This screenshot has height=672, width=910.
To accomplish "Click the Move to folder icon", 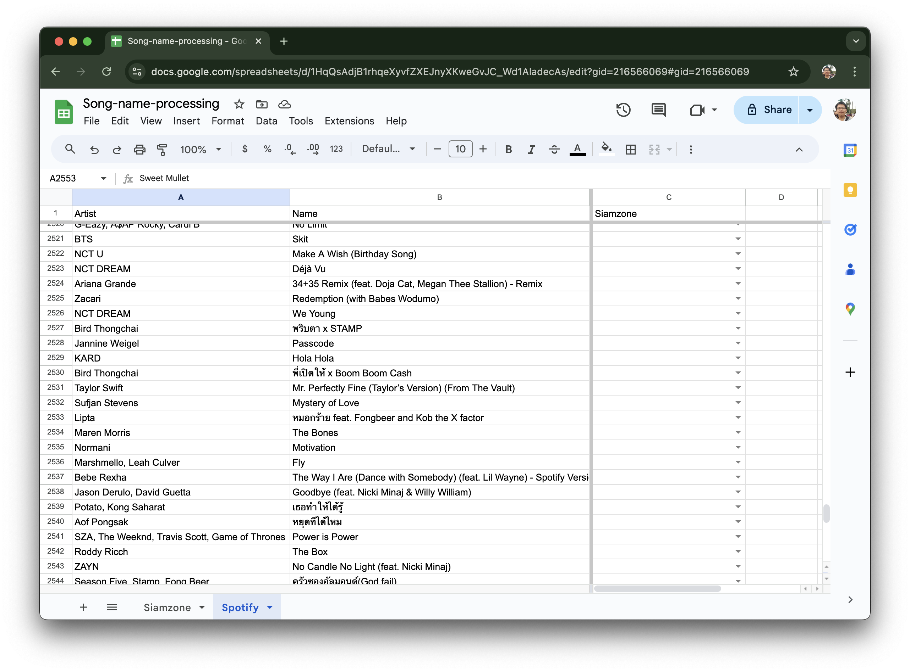I will (x=262, y=105).
